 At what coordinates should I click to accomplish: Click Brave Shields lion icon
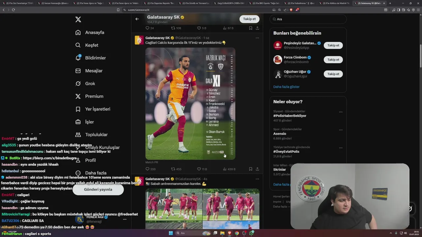(x=291, y=10)
